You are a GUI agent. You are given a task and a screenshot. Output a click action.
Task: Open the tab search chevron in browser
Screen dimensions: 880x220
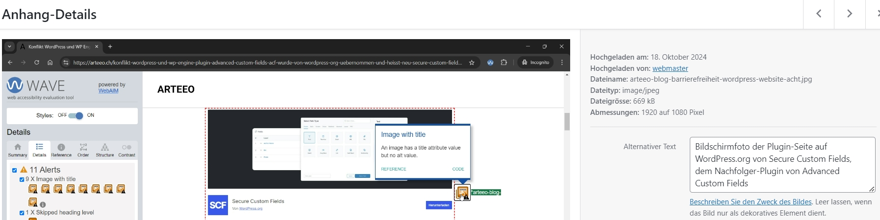click(9, 47)
